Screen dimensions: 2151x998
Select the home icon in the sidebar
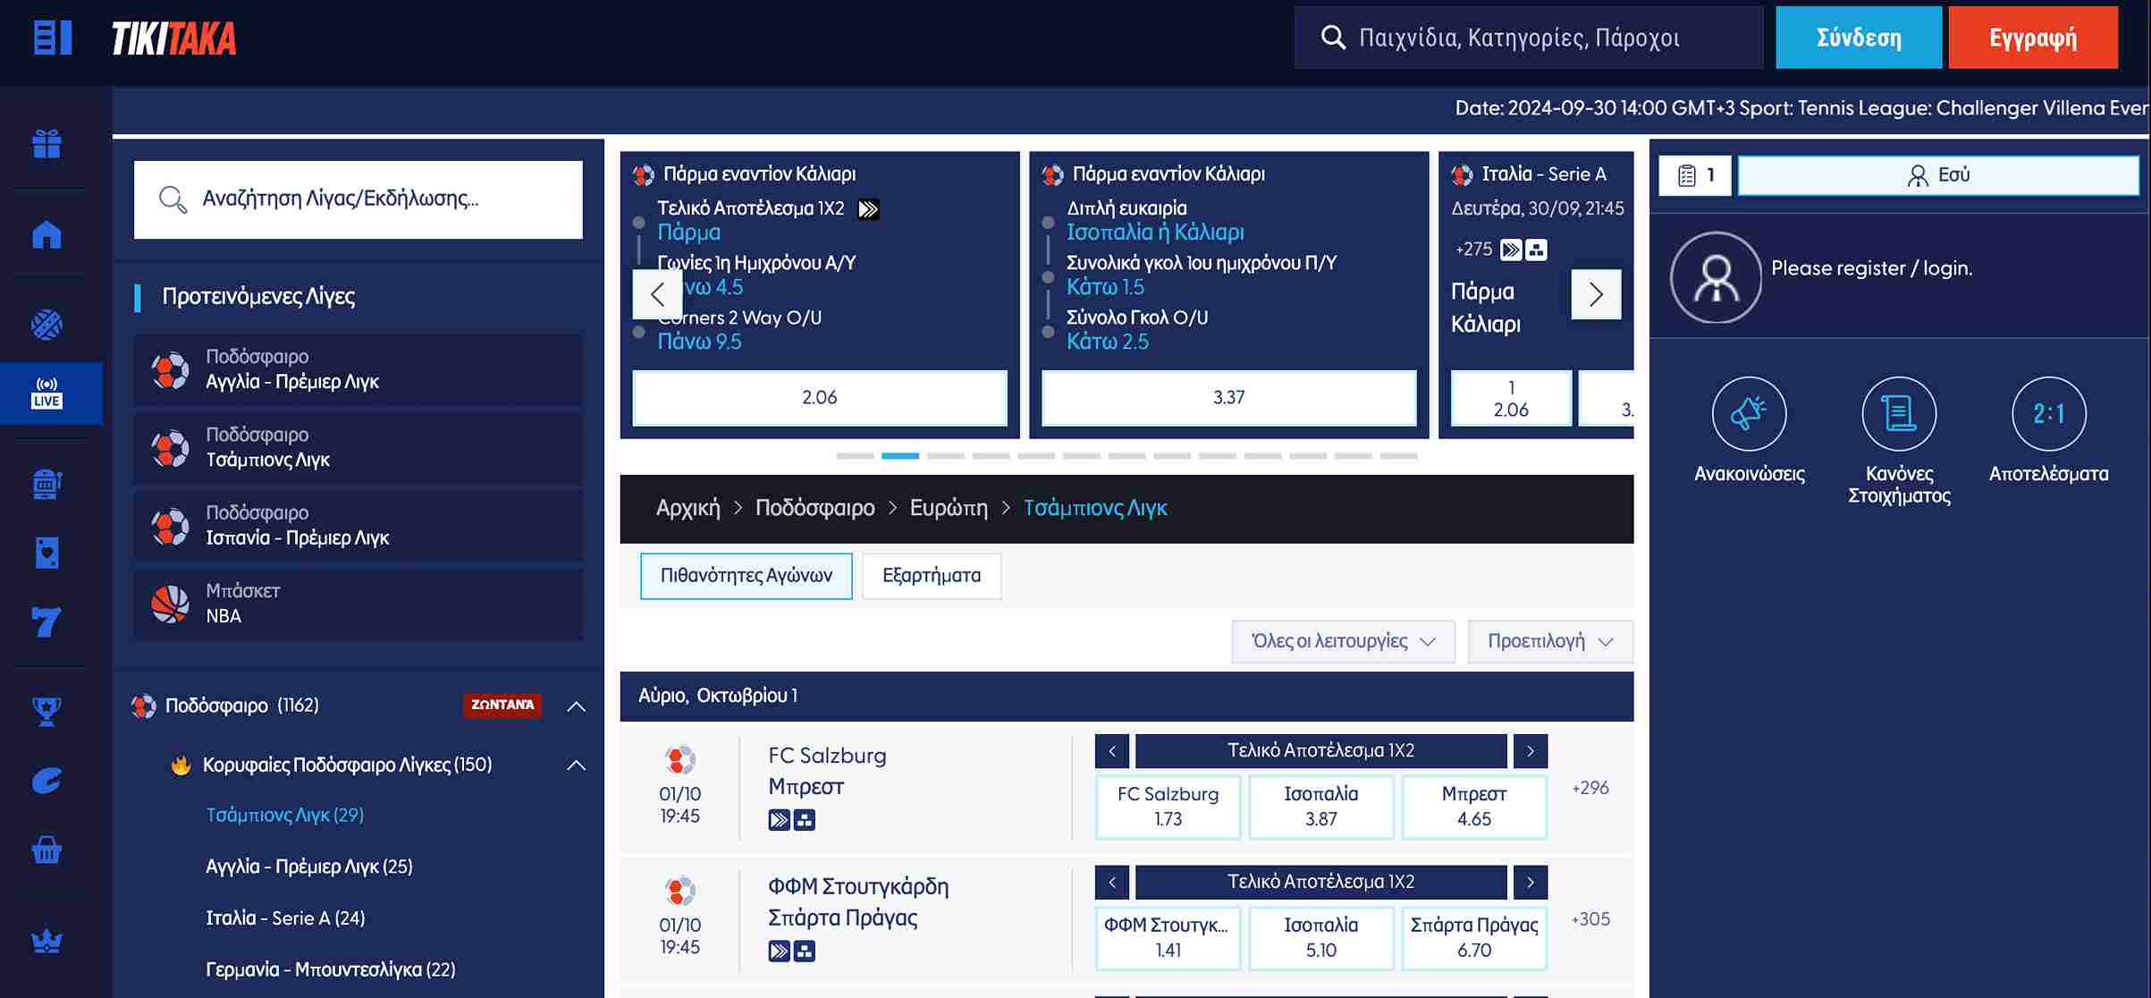click(46, 233)
